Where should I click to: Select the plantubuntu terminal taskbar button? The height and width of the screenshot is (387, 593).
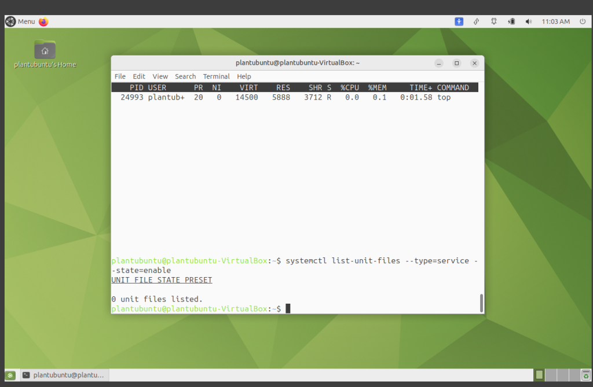(x=64, y=375)
